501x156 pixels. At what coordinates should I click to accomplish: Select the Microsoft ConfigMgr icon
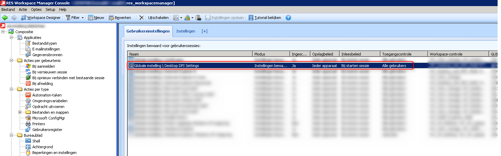tap(28, 118)
